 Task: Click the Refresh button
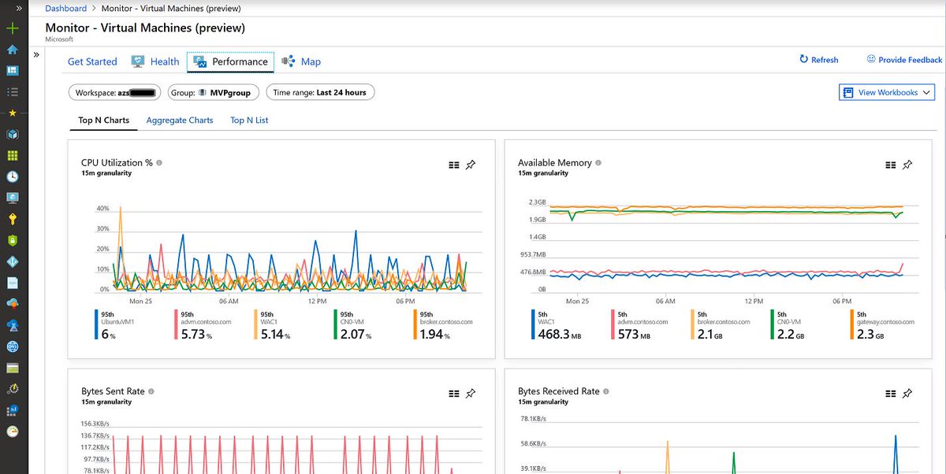click(819, 60)
